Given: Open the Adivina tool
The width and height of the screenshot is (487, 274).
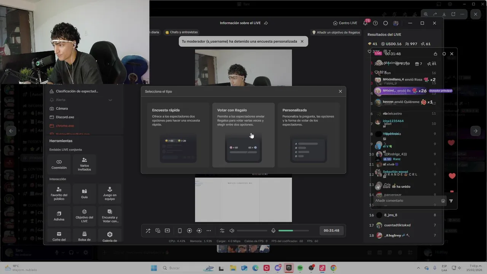Looking at the screenshot, I should pos(59,216).
